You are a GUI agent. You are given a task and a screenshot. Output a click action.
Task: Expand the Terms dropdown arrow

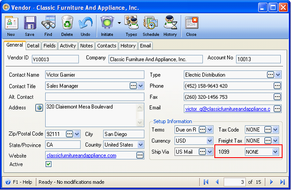click(x=210, y=130)
